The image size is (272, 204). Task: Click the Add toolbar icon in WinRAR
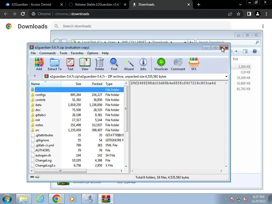(39, 64)
